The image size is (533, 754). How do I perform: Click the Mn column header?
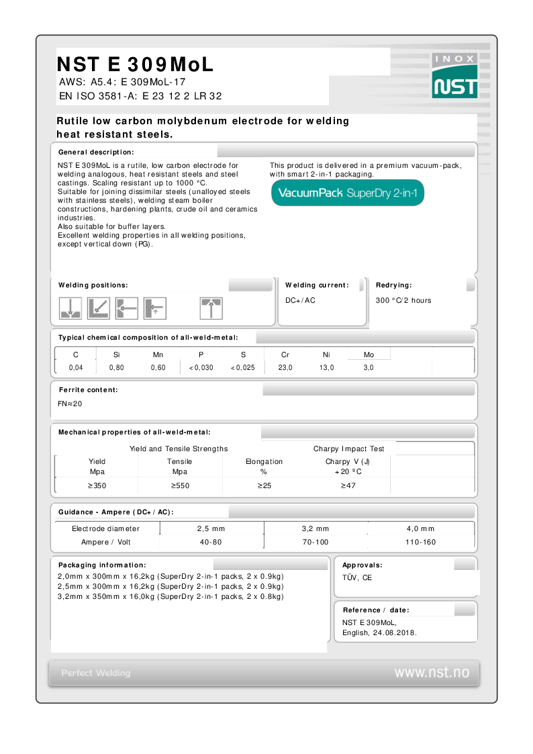[x=158, y=355]
